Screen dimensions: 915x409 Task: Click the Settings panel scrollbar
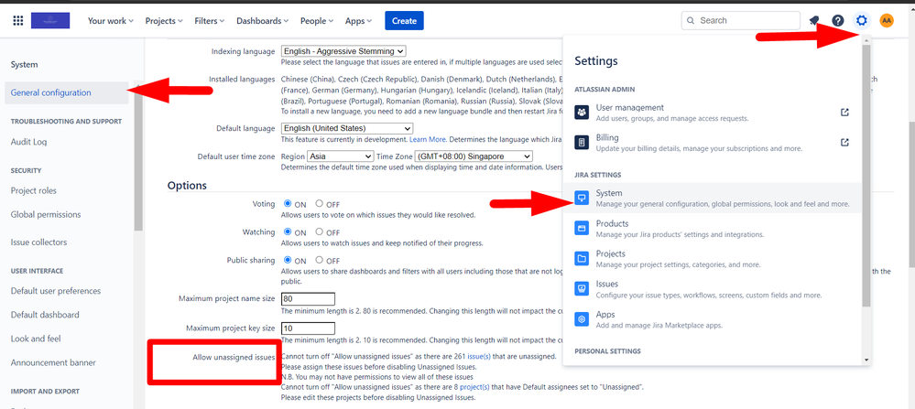coord(866,175)
